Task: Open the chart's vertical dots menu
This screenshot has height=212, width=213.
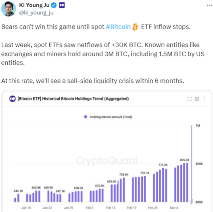Action: click(x=204, y=99)
